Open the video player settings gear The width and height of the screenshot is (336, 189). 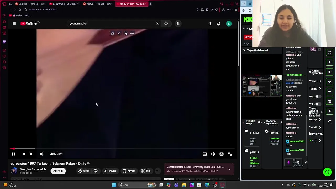[x=213, y=154]
